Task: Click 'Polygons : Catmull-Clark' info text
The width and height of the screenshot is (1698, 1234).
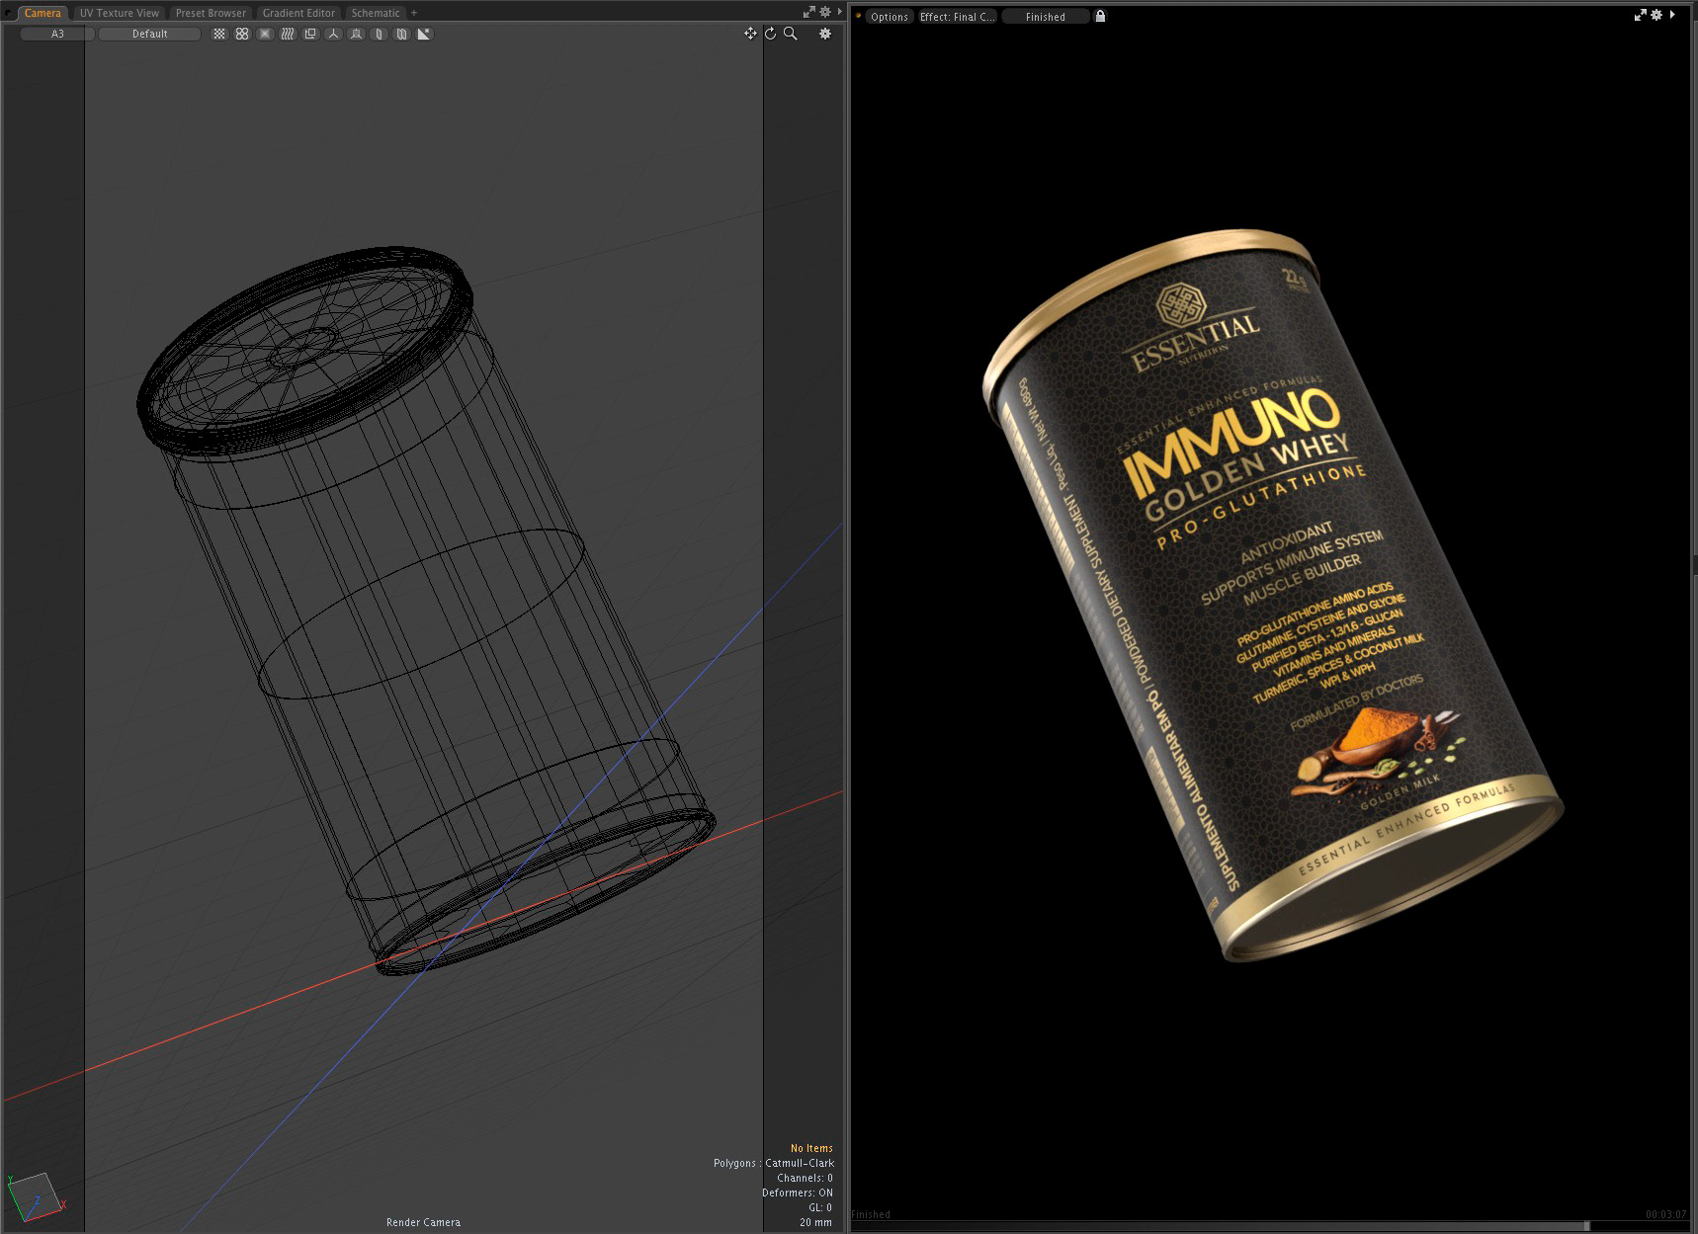Action: click(774, 1163)
